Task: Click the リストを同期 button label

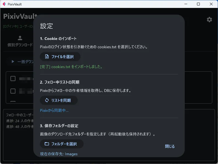Action: tap(61, 100)
